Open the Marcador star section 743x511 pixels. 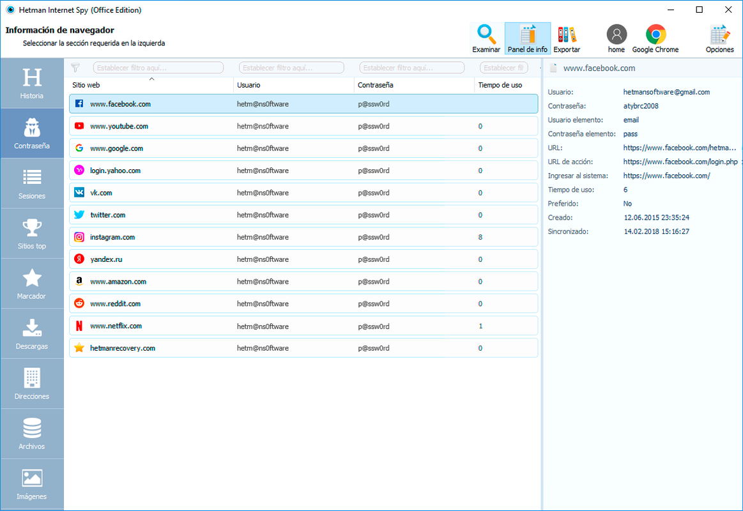click(x=32, y=284)
